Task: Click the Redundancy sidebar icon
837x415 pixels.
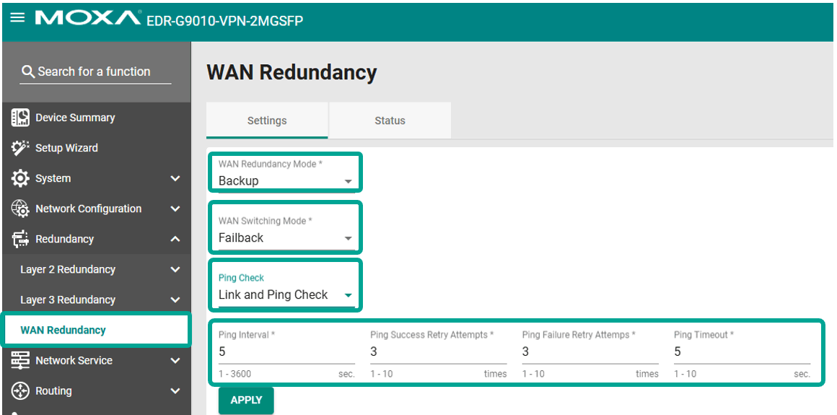Action: coord(20,239)
